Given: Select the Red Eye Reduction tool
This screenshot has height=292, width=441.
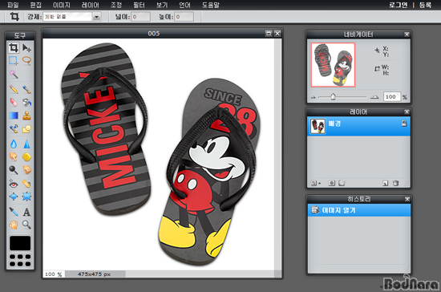Looking at the screenshot, I should click(13, 184).
